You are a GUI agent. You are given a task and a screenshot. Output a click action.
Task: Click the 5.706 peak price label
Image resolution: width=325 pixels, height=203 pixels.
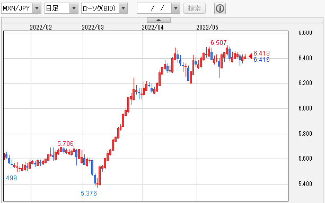66,143
